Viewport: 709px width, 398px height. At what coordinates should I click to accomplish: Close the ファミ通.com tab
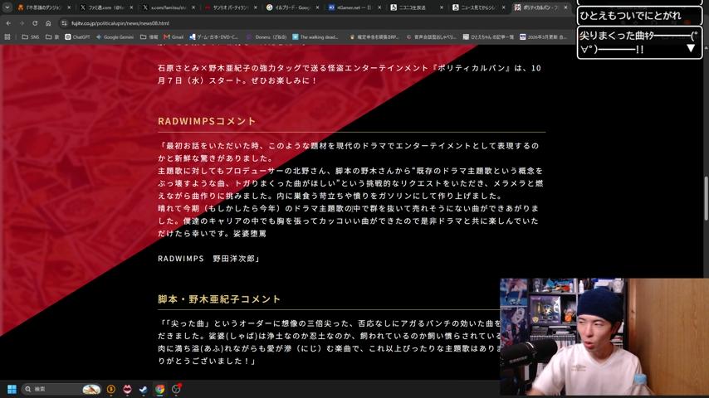tap(131, 7)
